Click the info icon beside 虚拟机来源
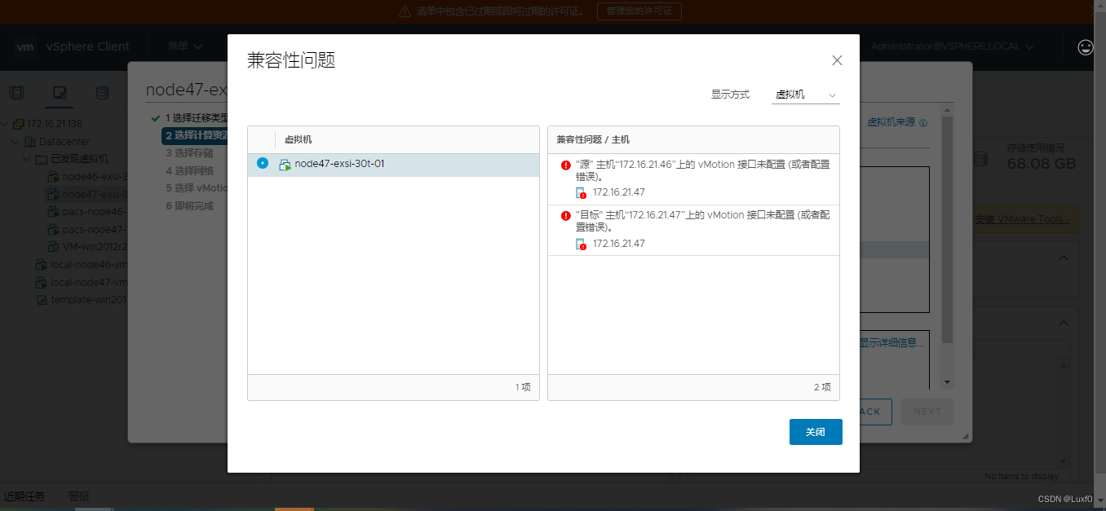1106x511 pixels. pos(923,123)
